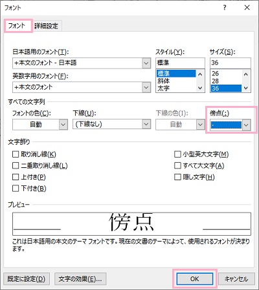Image resolution: width=259 pixels, height=290 pixels.
Task: Toggle the 下付き checkbox
Action: (x=16, y=189)
